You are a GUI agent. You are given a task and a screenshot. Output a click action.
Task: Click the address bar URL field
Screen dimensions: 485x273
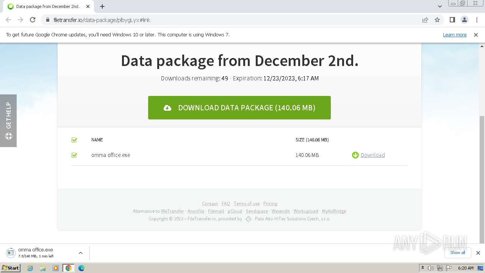pos(227,20)
